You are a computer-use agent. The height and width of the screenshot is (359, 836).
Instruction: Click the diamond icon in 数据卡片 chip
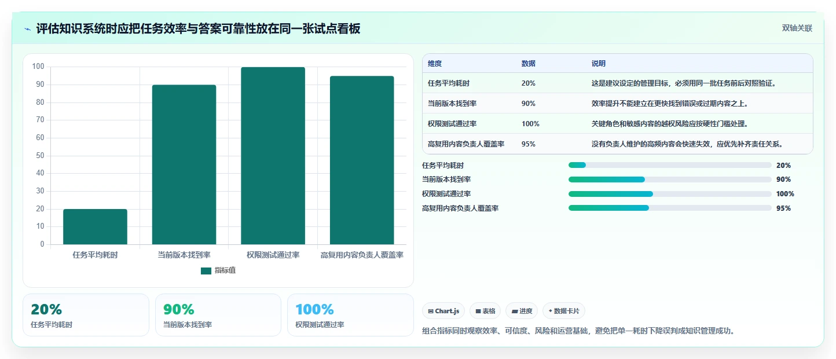(551, 311)
